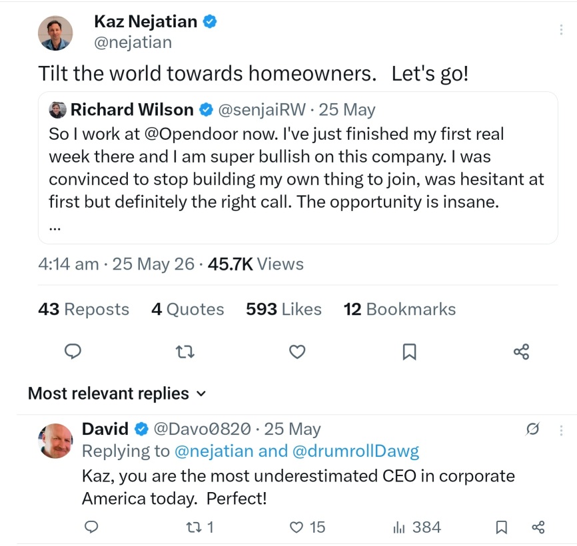The height and width of the screenshot is (546, 577).
Task: Reply to Kaz Nejatian's main post
Action: [73, 352]
